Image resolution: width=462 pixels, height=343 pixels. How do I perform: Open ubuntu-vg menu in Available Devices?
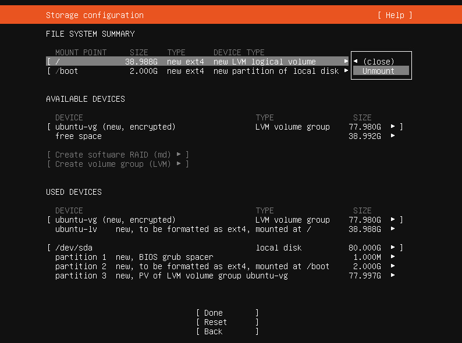click(x=393, y=127)
